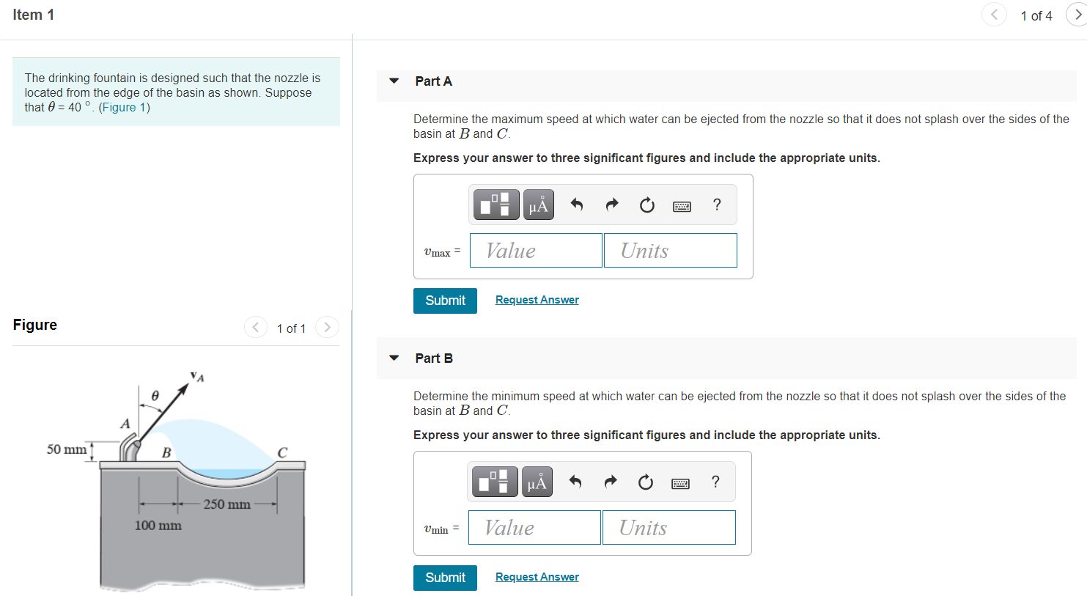The image size is (1087, 596).
Task: Open the Greek symbols tool in Part B
Action: 537,482
